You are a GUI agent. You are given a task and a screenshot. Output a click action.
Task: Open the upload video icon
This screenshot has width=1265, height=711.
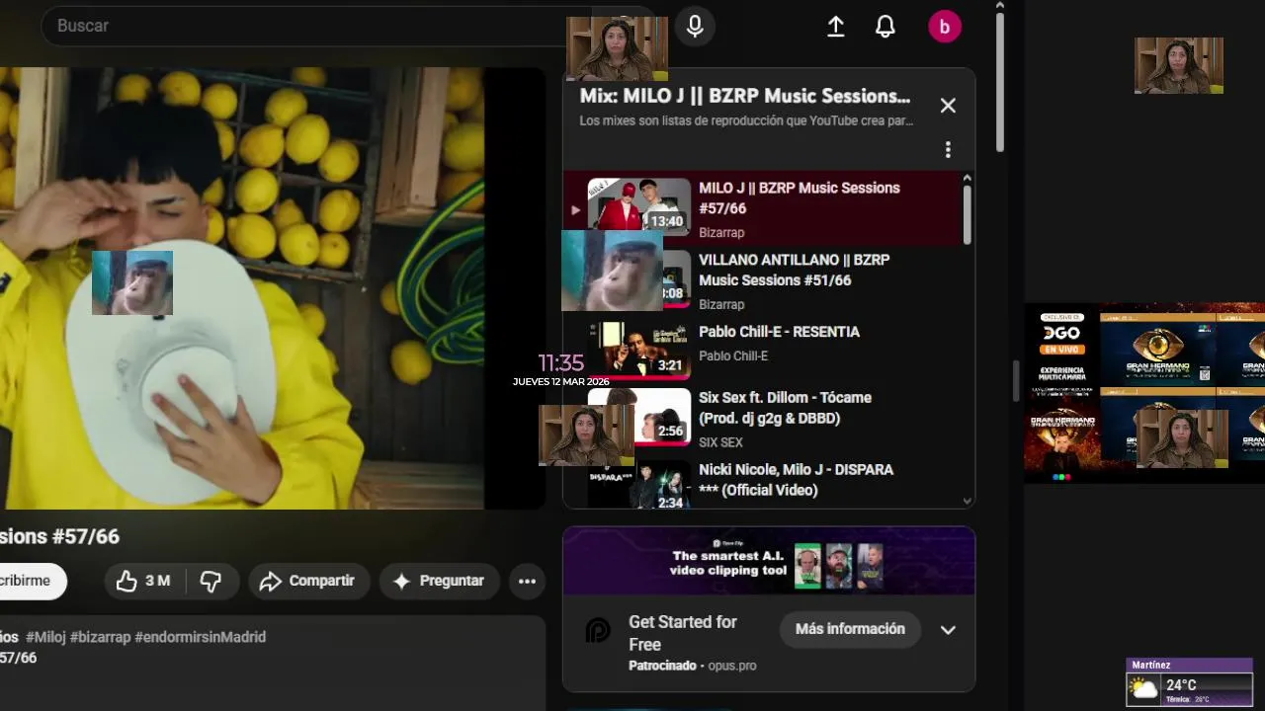[x=836, y=27]
